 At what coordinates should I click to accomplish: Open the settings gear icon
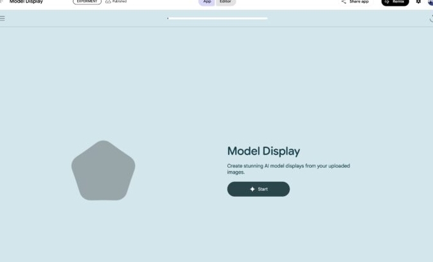point(418,2)
